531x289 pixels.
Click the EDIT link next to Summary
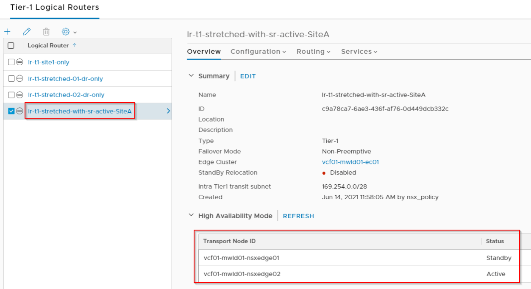click(248, 76)
